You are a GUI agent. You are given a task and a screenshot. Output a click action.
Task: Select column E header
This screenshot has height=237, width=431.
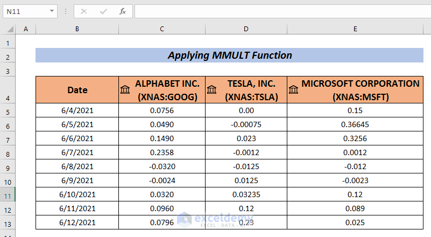[355, 29]
